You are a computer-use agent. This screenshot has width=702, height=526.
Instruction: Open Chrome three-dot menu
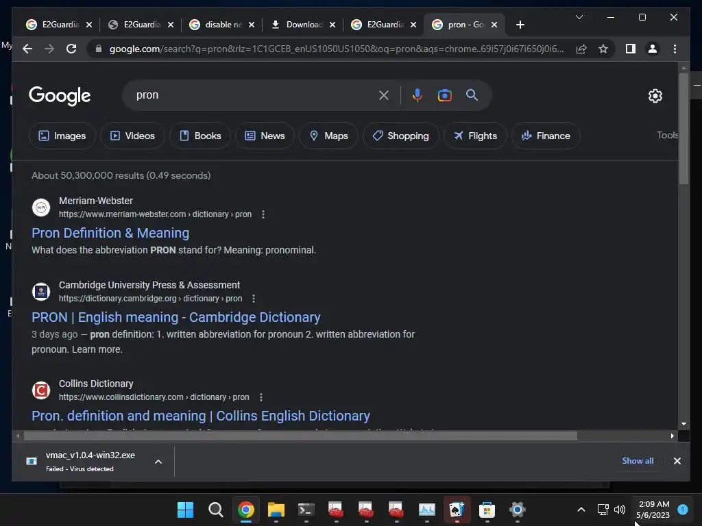(675, 49)
